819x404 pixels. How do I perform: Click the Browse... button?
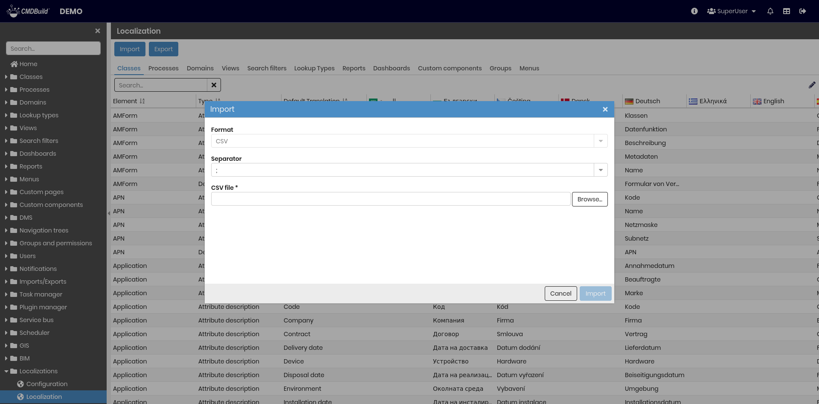coord(590,199)
